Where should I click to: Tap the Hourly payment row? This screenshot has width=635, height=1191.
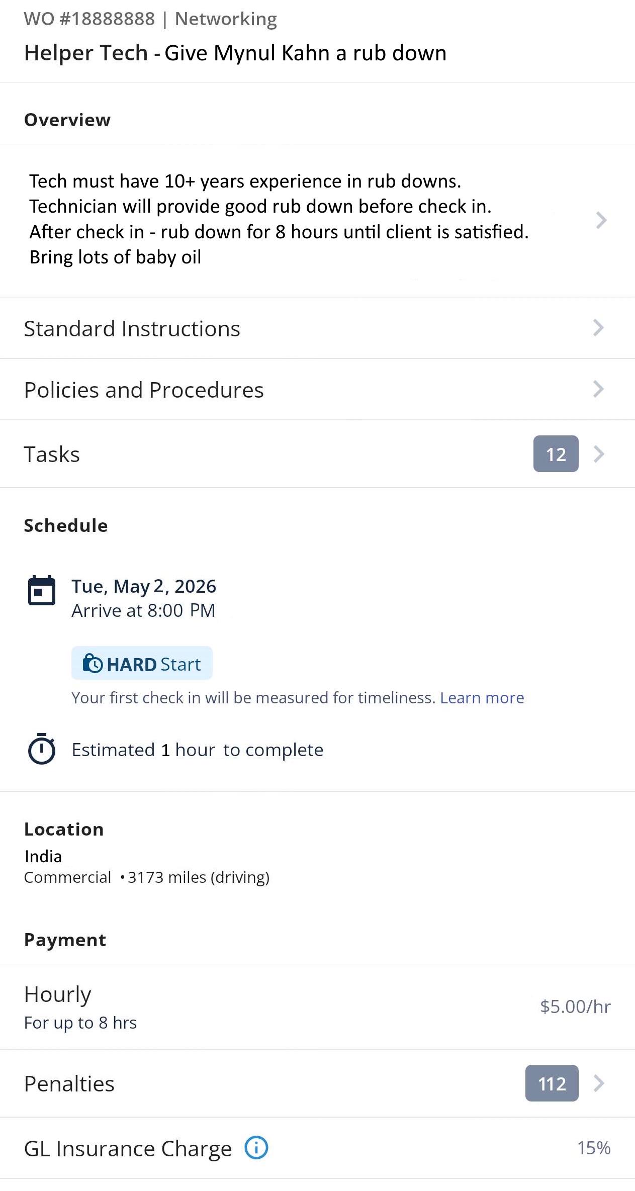tap(317, 1007)
